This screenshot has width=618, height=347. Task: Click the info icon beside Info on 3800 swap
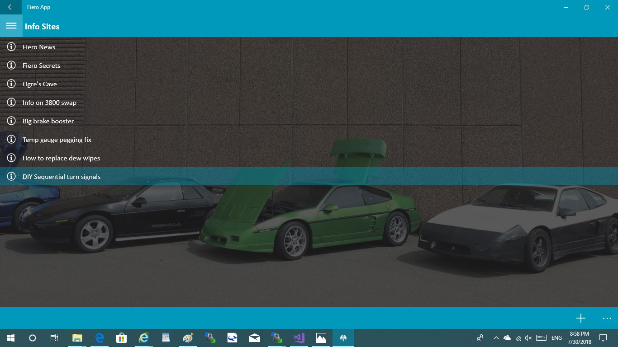coord(11,102)
